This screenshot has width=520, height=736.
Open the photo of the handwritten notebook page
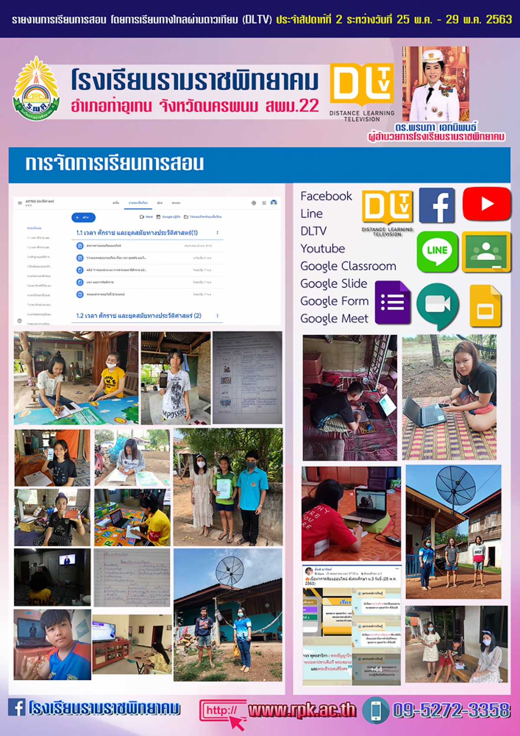tap(132, 578)
